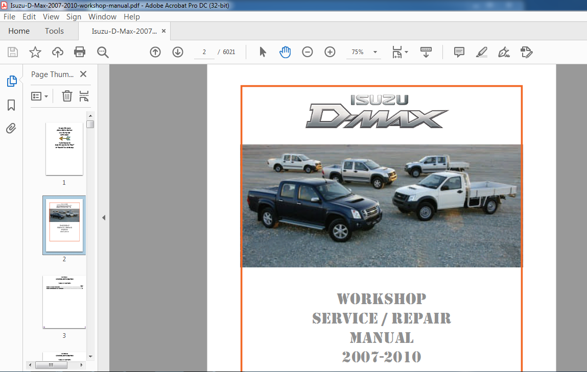Open the Bookmarks sidebar panel
587x372 pixels.
pos(11,105)
